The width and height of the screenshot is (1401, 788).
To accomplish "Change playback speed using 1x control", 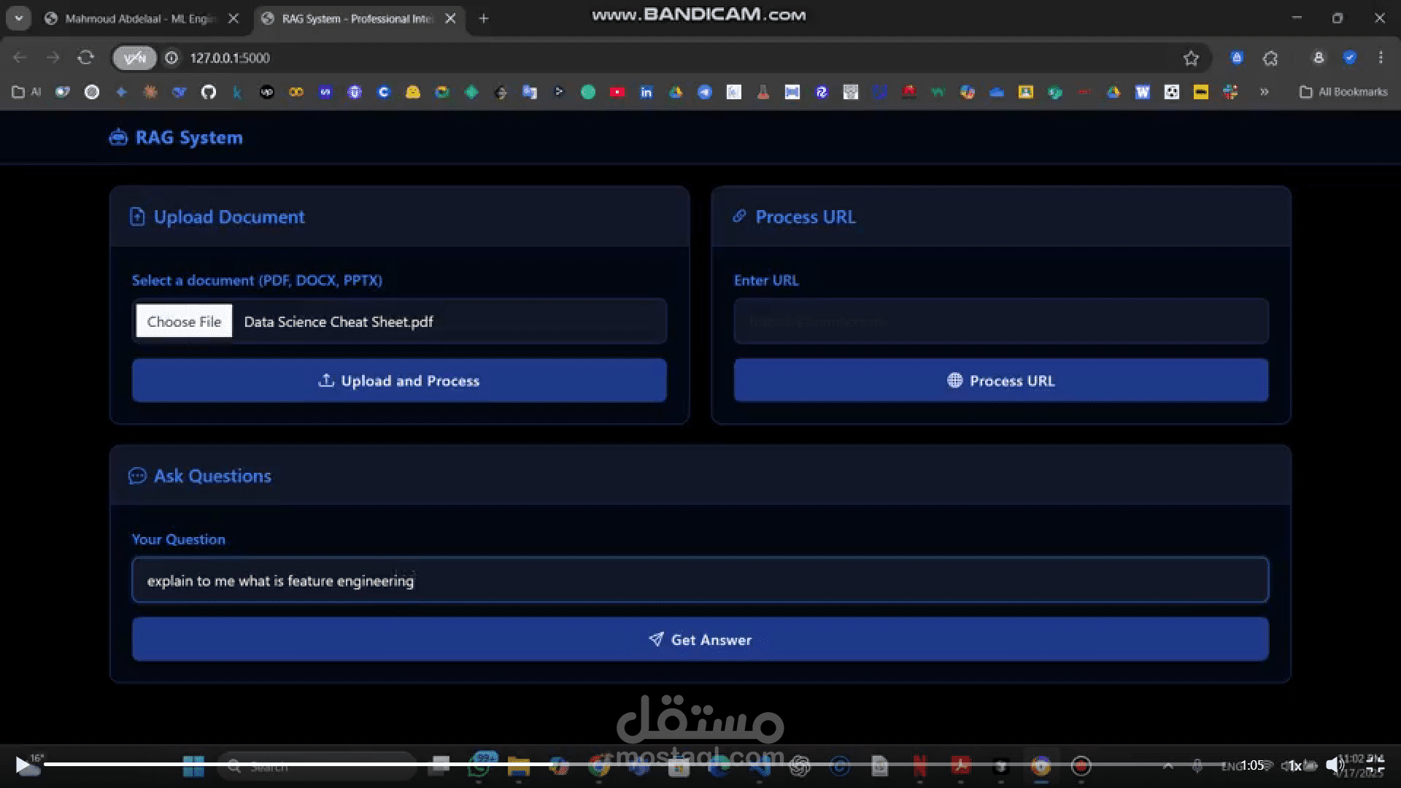I will pos(1294,765).
